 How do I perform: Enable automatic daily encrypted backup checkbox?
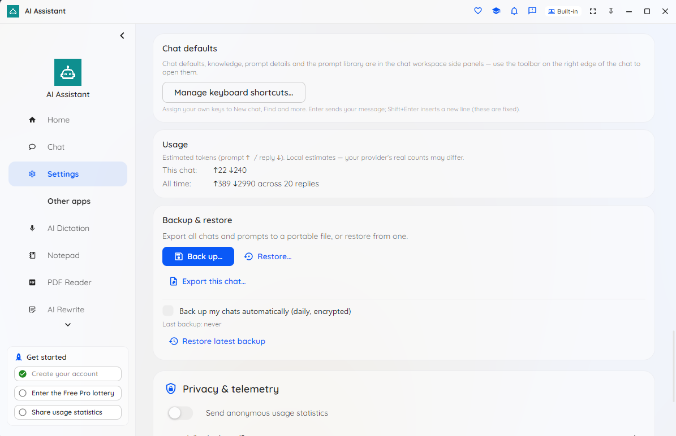pos(168,311)
